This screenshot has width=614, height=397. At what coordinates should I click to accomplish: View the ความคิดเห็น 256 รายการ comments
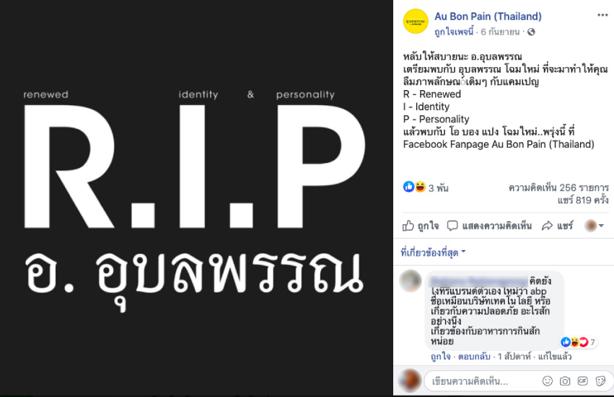coord(558,188)
